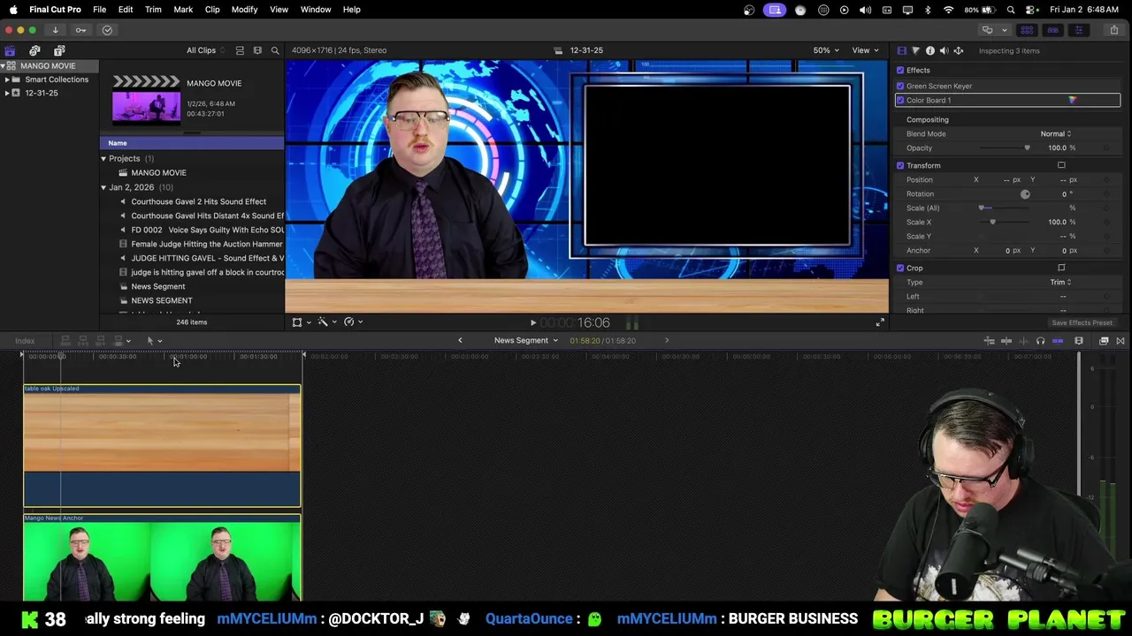Open the timeline Index button
Screen dimensions: 1132x636
pyautogui.click(x=25, y=341)
